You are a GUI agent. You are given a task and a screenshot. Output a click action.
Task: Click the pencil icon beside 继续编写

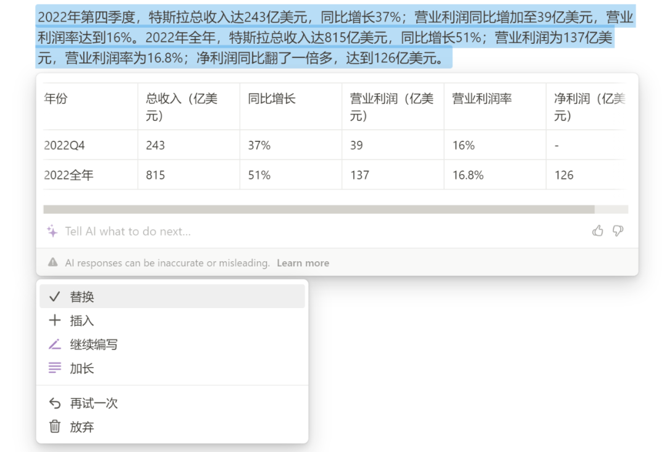[54, 344]
